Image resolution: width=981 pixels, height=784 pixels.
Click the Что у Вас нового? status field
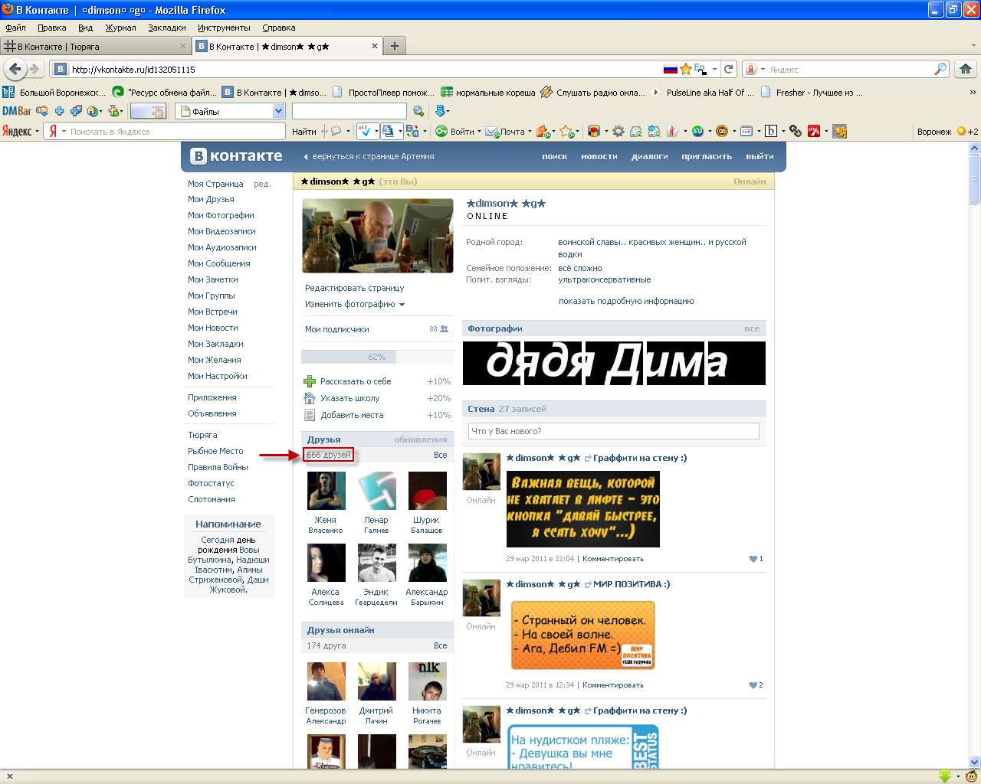click(614, 431)
